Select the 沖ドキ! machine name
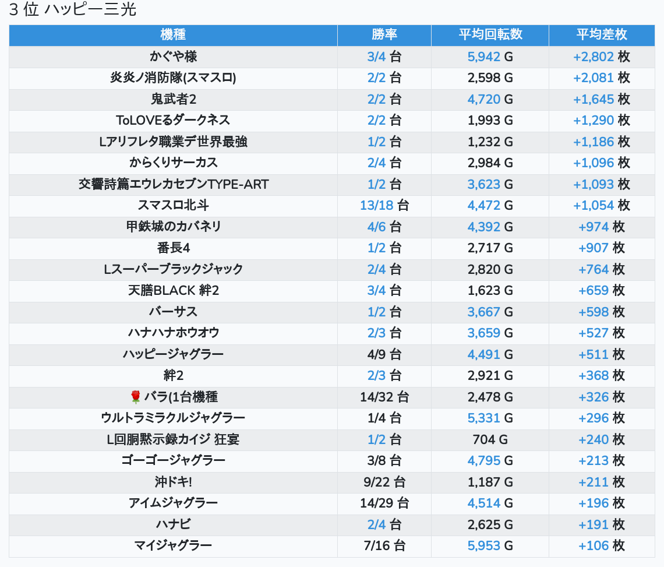The image size is (664, 567). [x=173, y=482]
